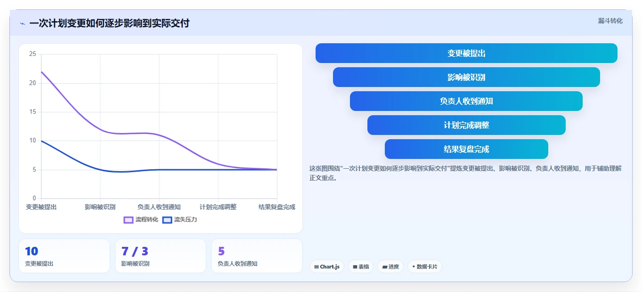Click the x-axis label 变更被提出
Viewport: 642px width, 292px height.
pos(41,207)
